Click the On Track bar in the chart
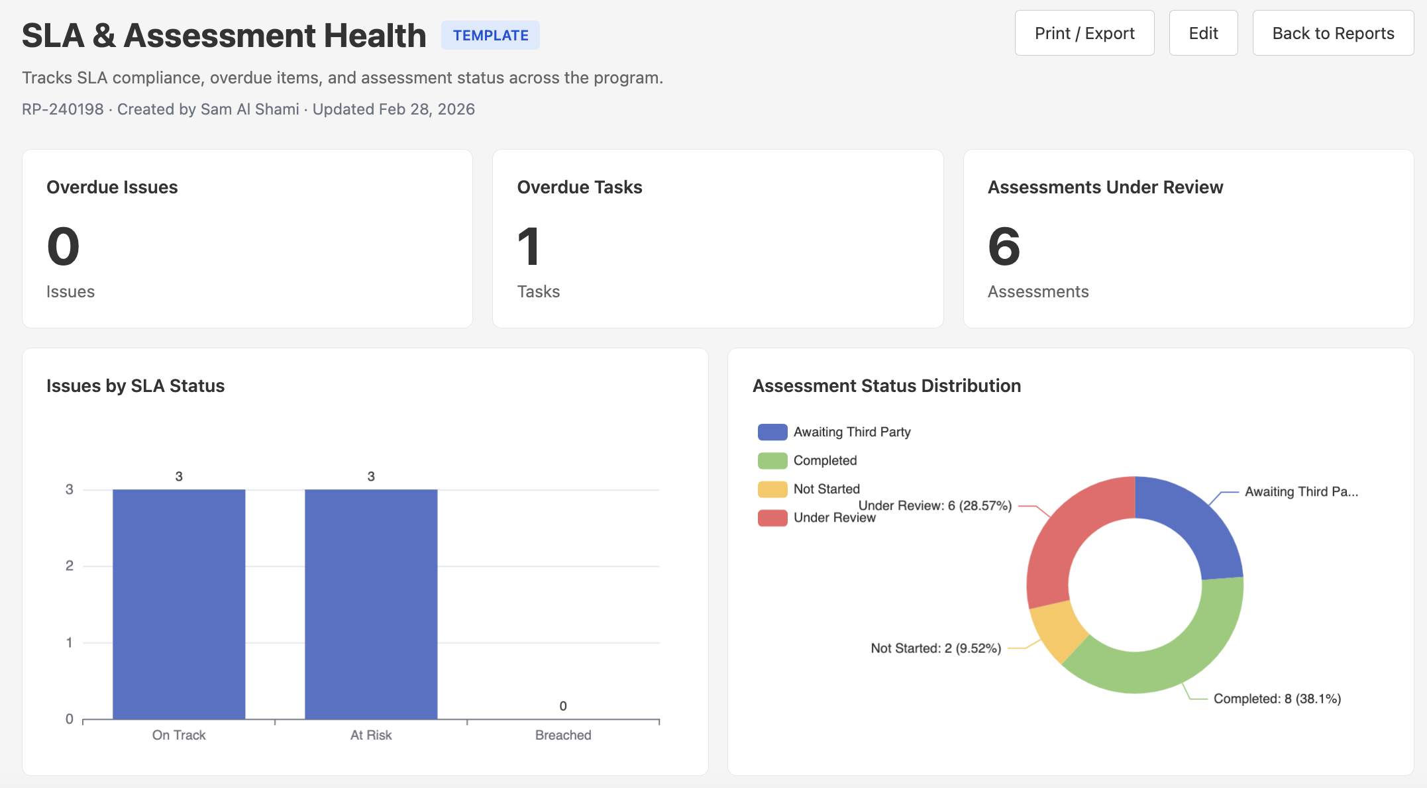 click(x=179, y=603)
